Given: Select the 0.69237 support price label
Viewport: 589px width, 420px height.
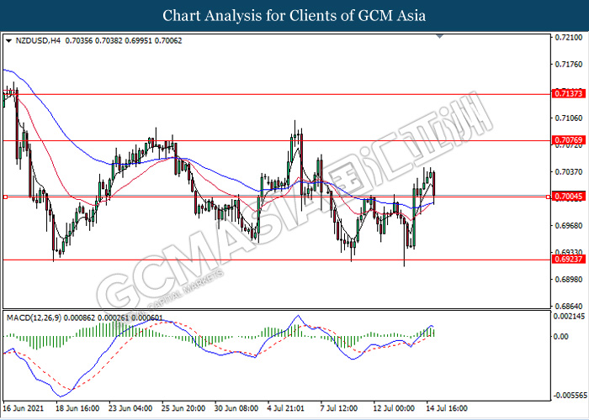Looking at the screenshot, I should tap(569, 259).
